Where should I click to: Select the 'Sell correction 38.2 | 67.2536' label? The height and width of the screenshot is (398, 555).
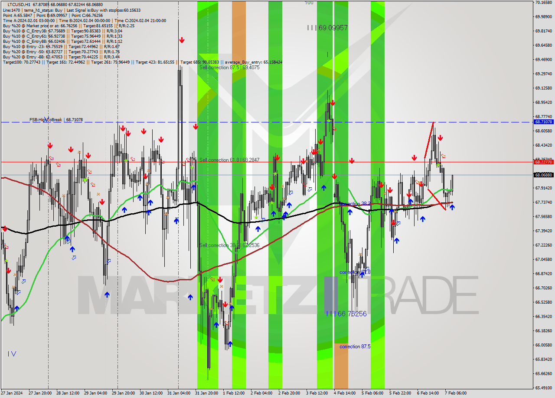(229, 245)
